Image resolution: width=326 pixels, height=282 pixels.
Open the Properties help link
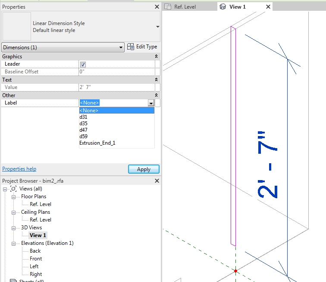[x=19, y=169]
